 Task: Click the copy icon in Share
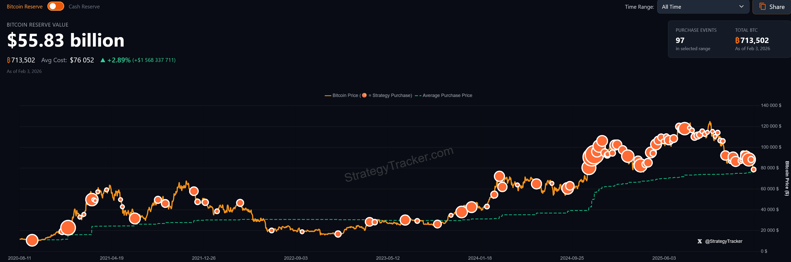tap(762, 6)
